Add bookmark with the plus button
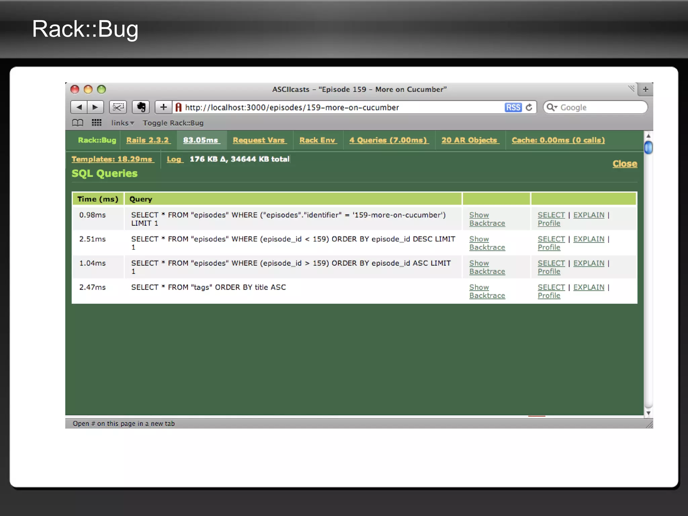Viewport: 688px width, 516px height. [163, 107]
